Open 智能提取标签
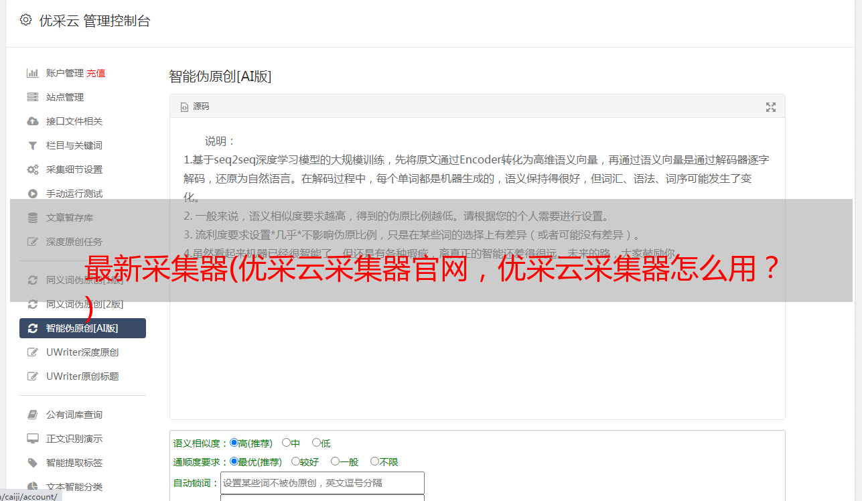The height and width of the screenshot is (501, 862). [x=74, y=463]
